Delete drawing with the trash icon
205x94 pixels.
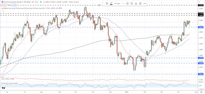click(140, 4)
